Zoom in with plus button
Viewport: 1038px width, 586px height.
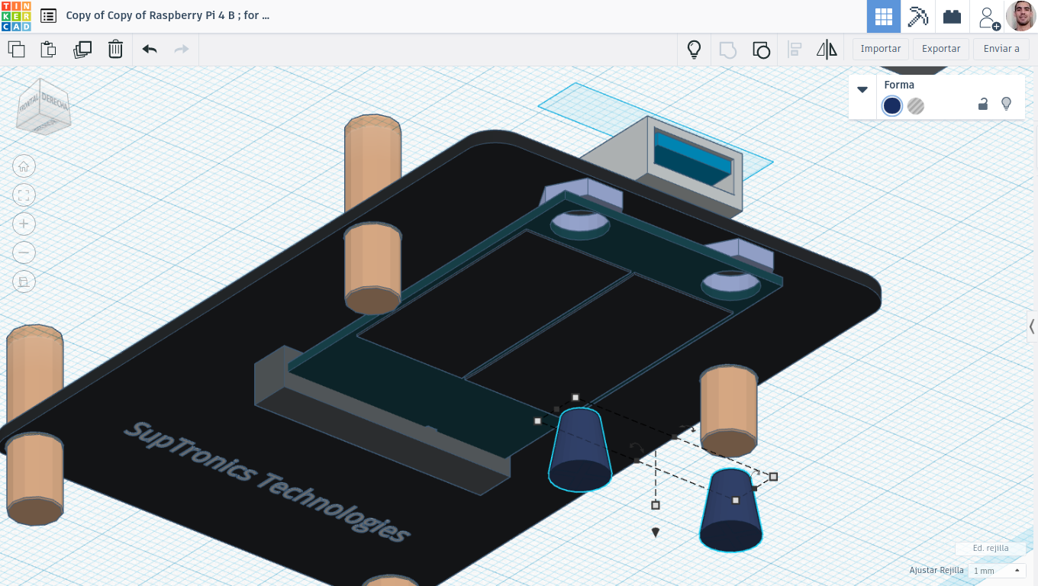tap(24, 224)
